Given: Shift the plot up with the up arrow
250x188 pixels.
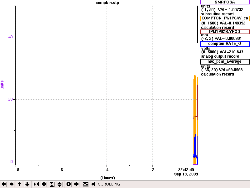Looking at the screenshot, I should 20,184.
